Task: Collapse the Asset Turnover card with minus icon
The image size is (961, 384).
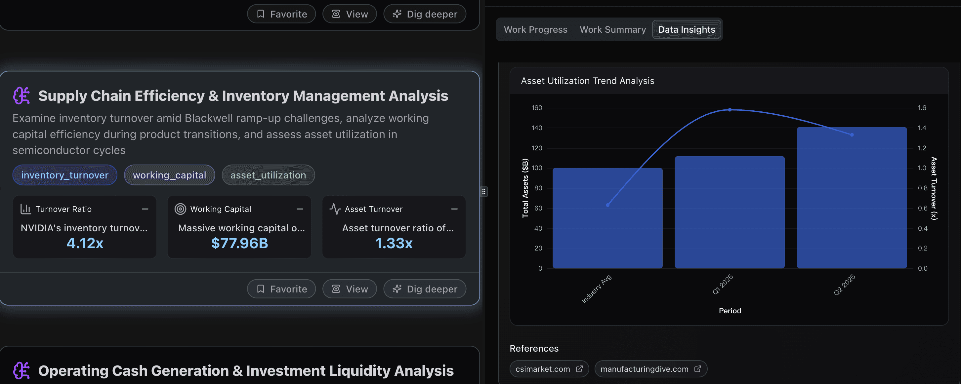Action: point(454,209)
